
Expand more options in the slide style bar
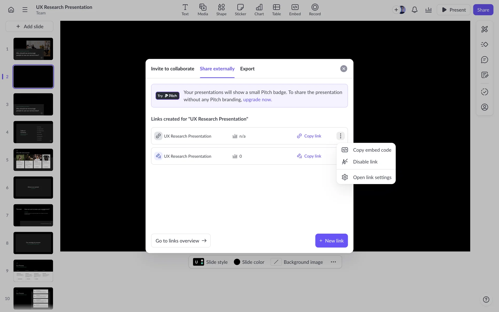coord(333,262)
